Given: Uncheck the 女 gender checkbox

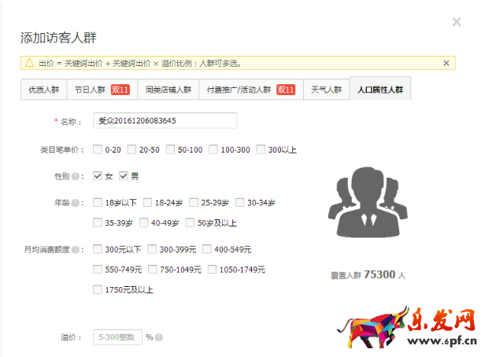Looking at the screenshot, I should click(98, 176).
